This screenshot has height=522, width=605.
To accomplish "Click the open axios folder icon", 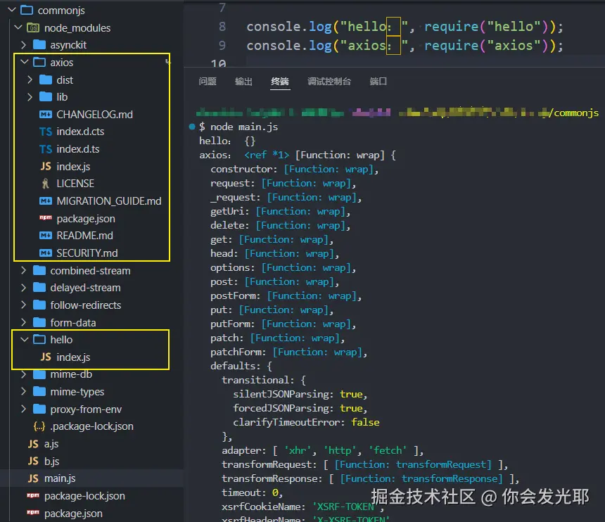I will coord(39,62).
